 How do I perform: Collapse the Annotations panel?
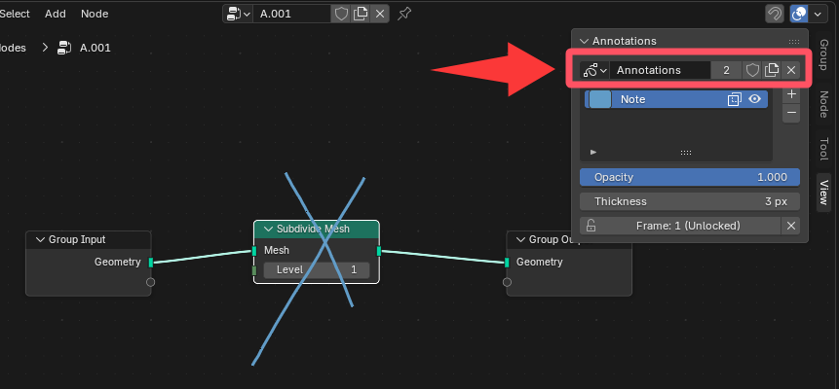tap(584, 41)
